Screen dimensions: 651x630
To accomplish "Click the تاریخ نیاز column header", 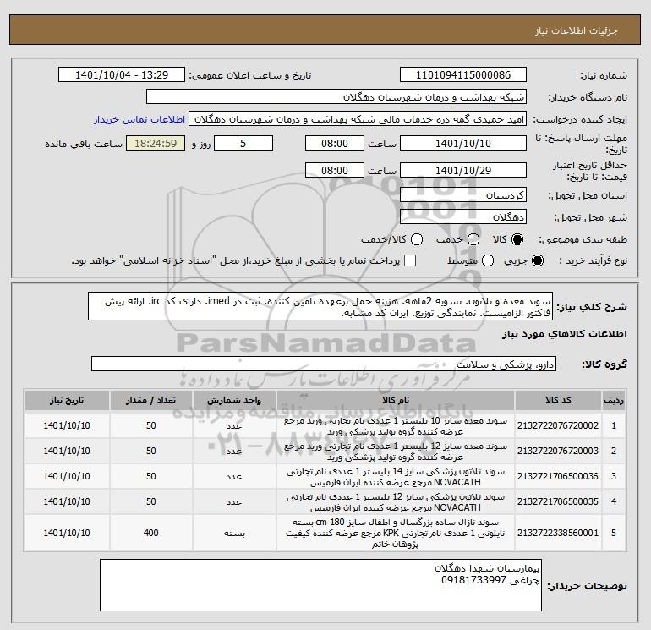I will pyautogui.click(x=67, y=400).
